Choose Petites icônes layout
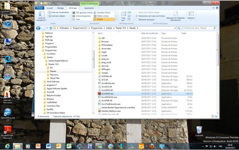This screenshot has height=150, width=239. click(x=101, y=16)
